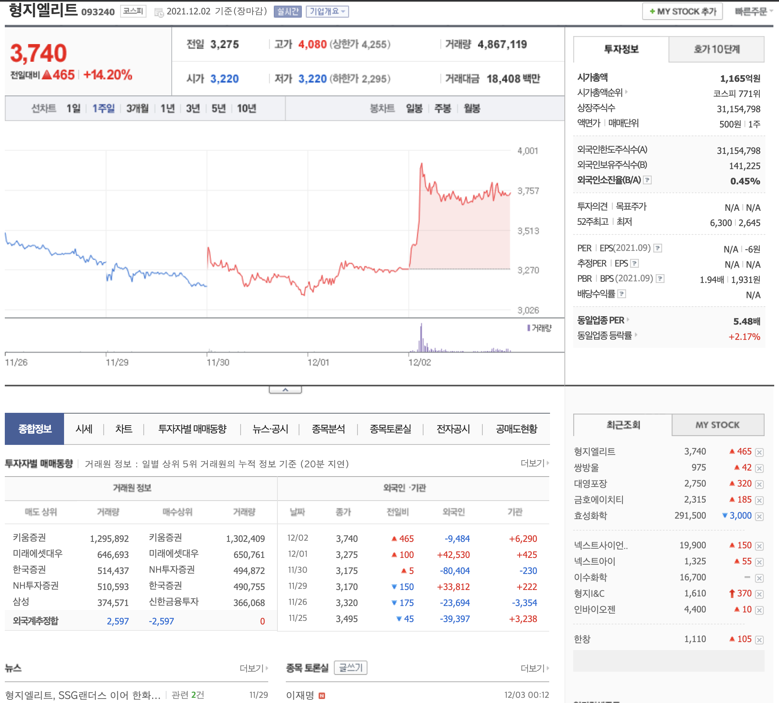The image size is (779, 703).
Task: Open 기업개요 dropdown
Action: pos(327,12)
